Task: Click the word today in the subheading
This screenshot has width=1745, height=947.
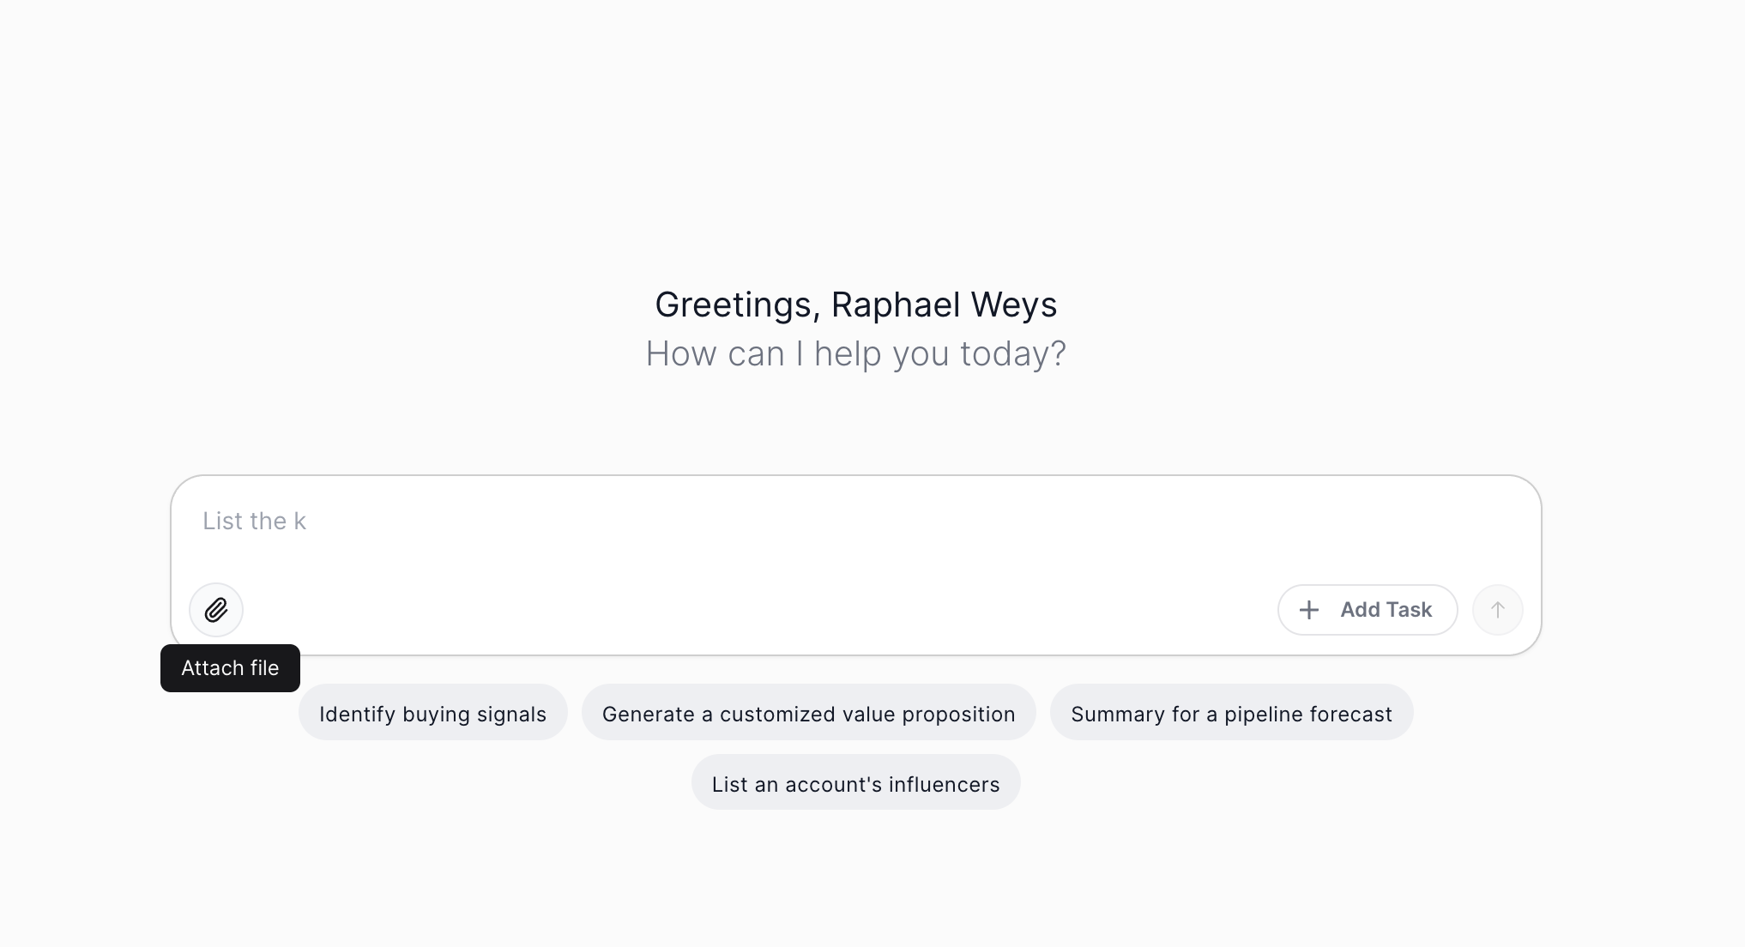Action: coord(1008,353)
